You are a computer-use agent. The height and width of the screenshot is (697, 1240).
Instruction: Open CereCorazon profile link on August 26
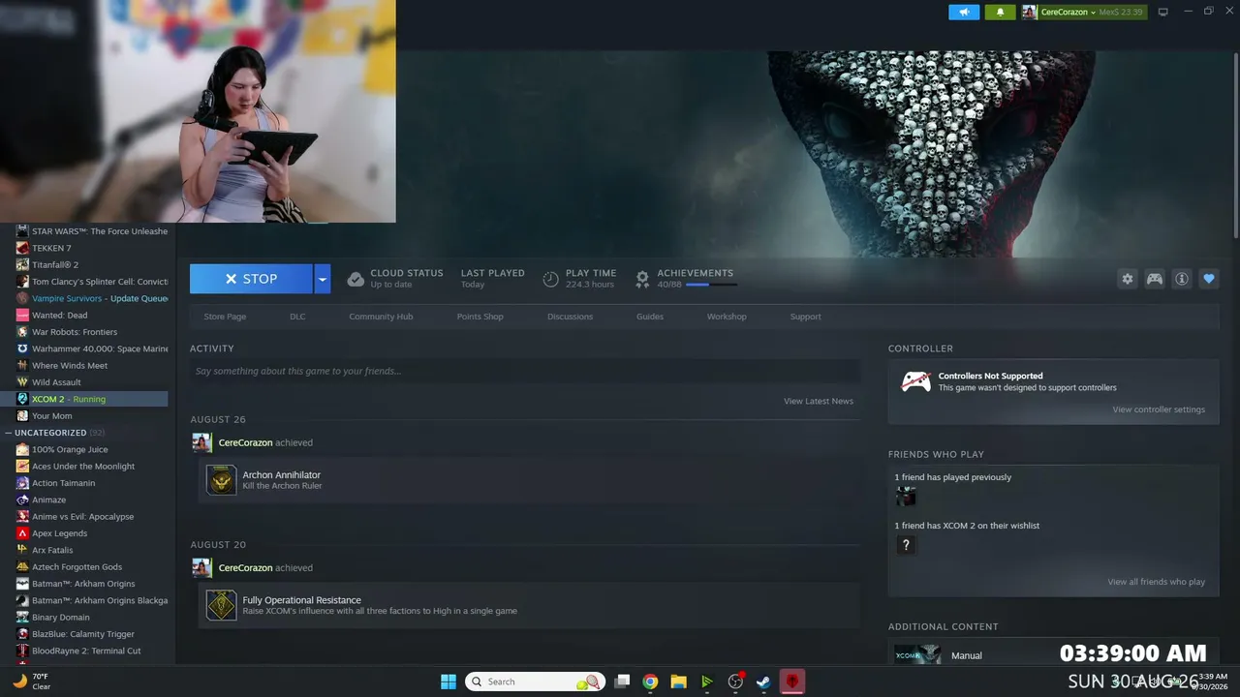coord(245,442)
